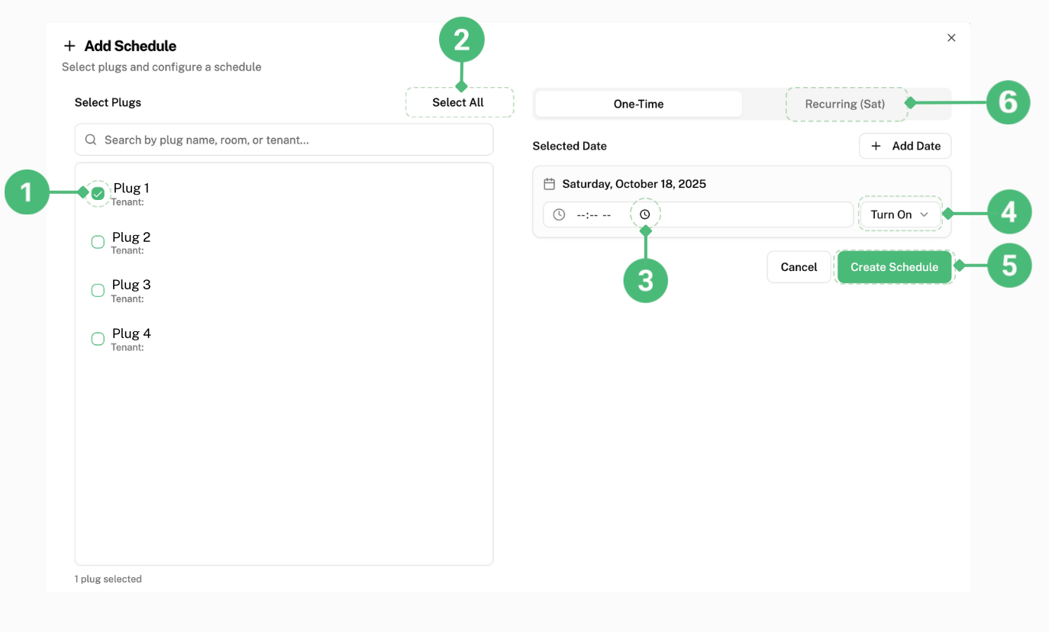
Task: Click Add Date button
Action: click(905, 146)
